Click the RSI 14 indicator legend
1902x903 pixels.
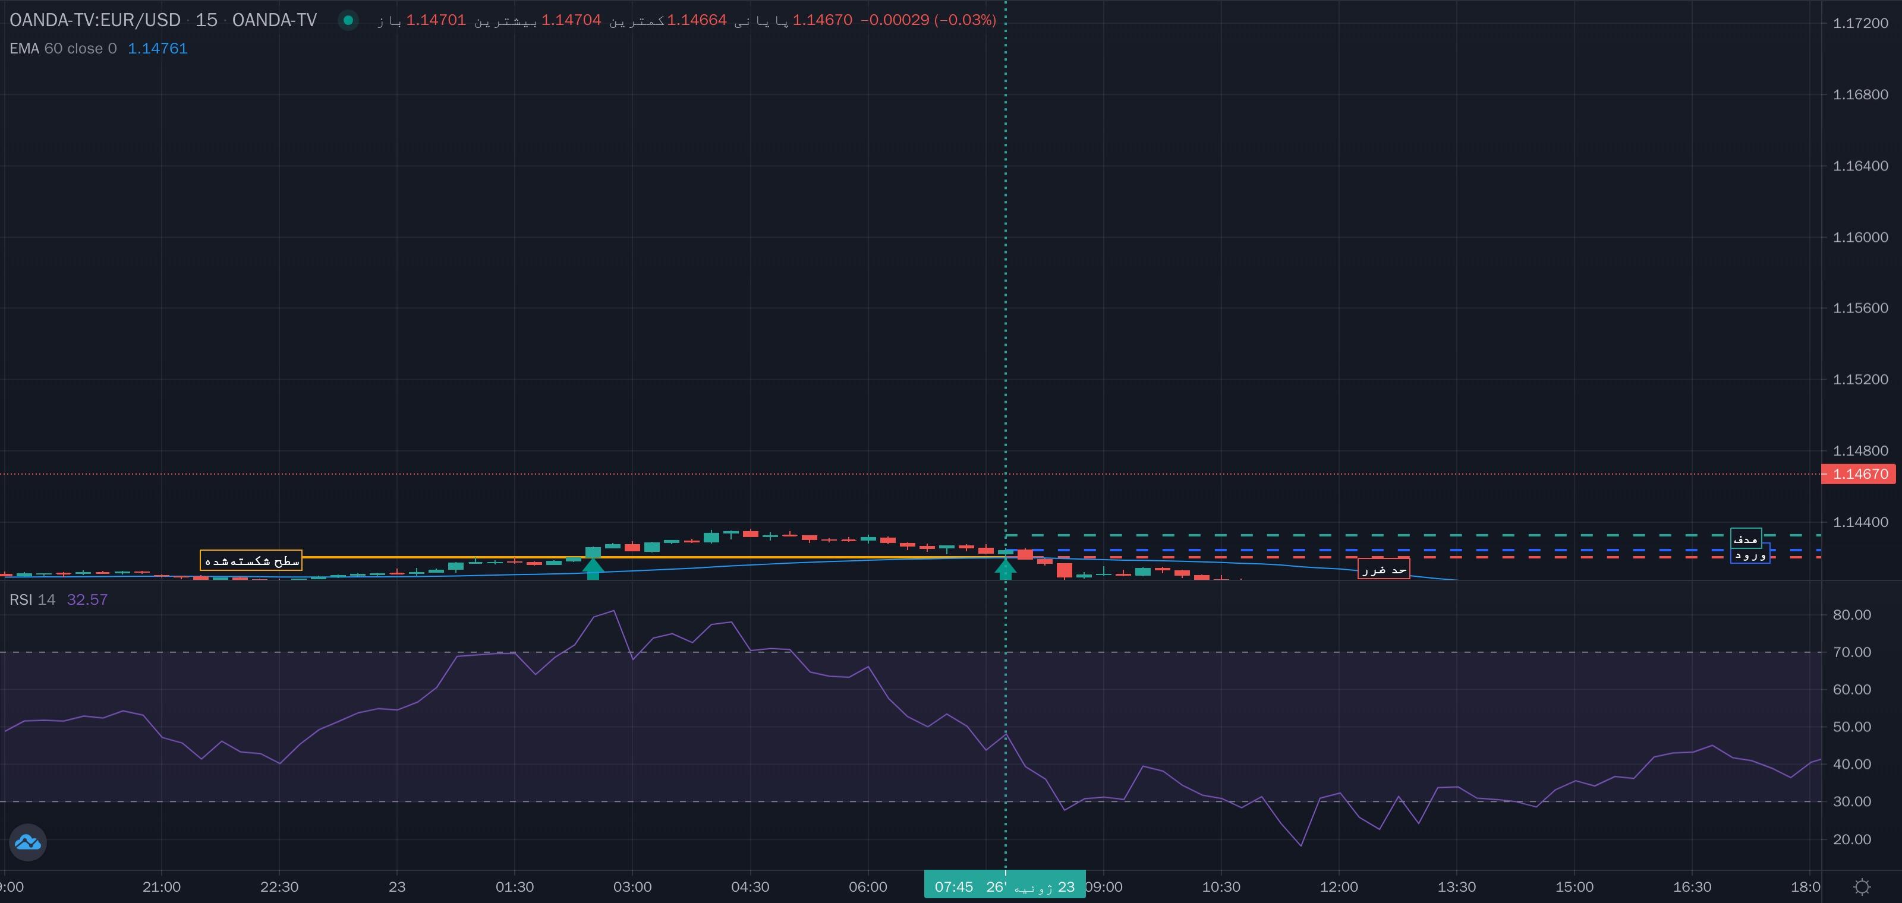tap(33, 600)
